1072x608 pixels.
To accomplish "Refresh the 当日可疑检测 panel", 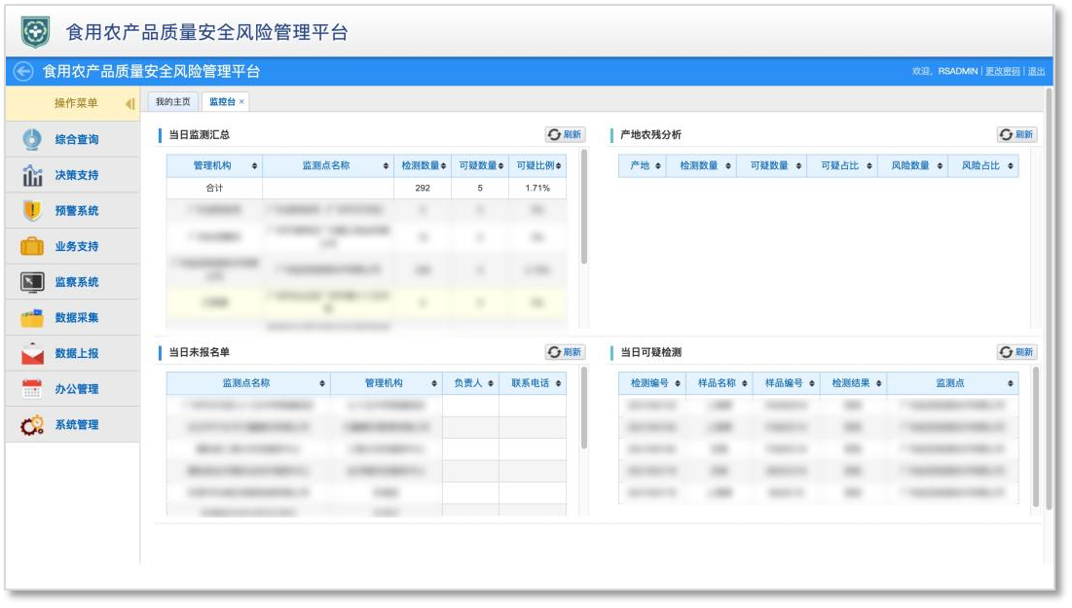I will 1017,352.
